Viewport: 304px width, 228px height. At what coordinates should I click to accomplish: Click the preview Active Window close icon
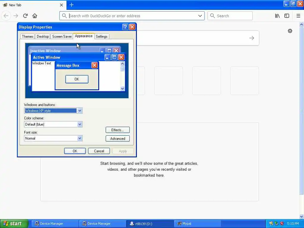(x=121, y=57)
